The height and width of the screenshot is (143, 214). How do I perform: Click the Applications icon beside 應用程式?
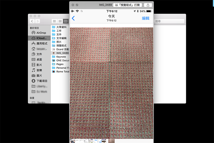(33, 43)
